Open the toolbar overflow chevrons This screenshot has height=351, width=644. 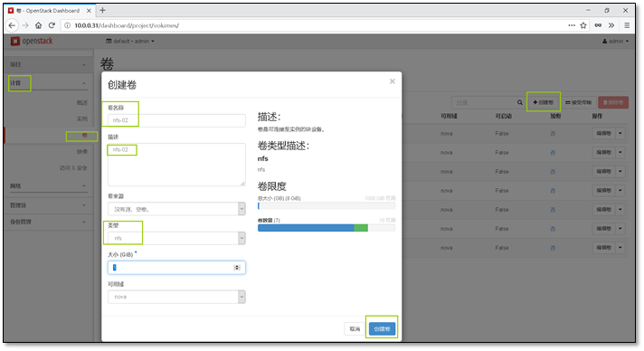[x=611, y=25]
